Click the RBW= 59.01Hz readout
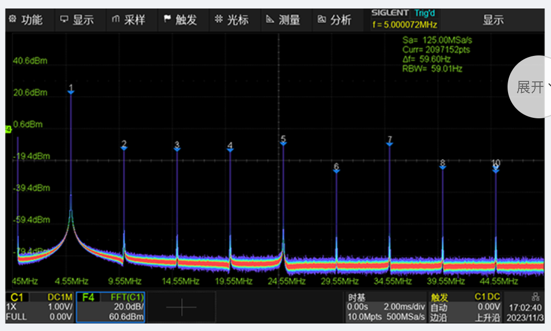The image size is (551, 331). [x=432, y=68]
